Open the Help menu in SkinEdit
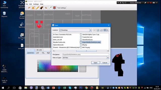The width and height of the screenshot is (161, 90). [x=42, y=4]
